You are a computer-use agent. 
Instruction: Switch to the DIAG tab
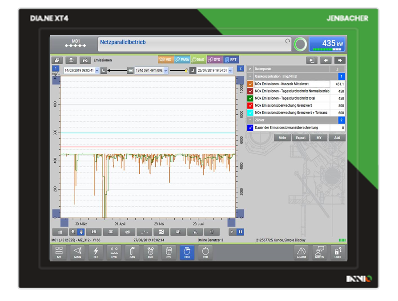(x=198, y=60)
